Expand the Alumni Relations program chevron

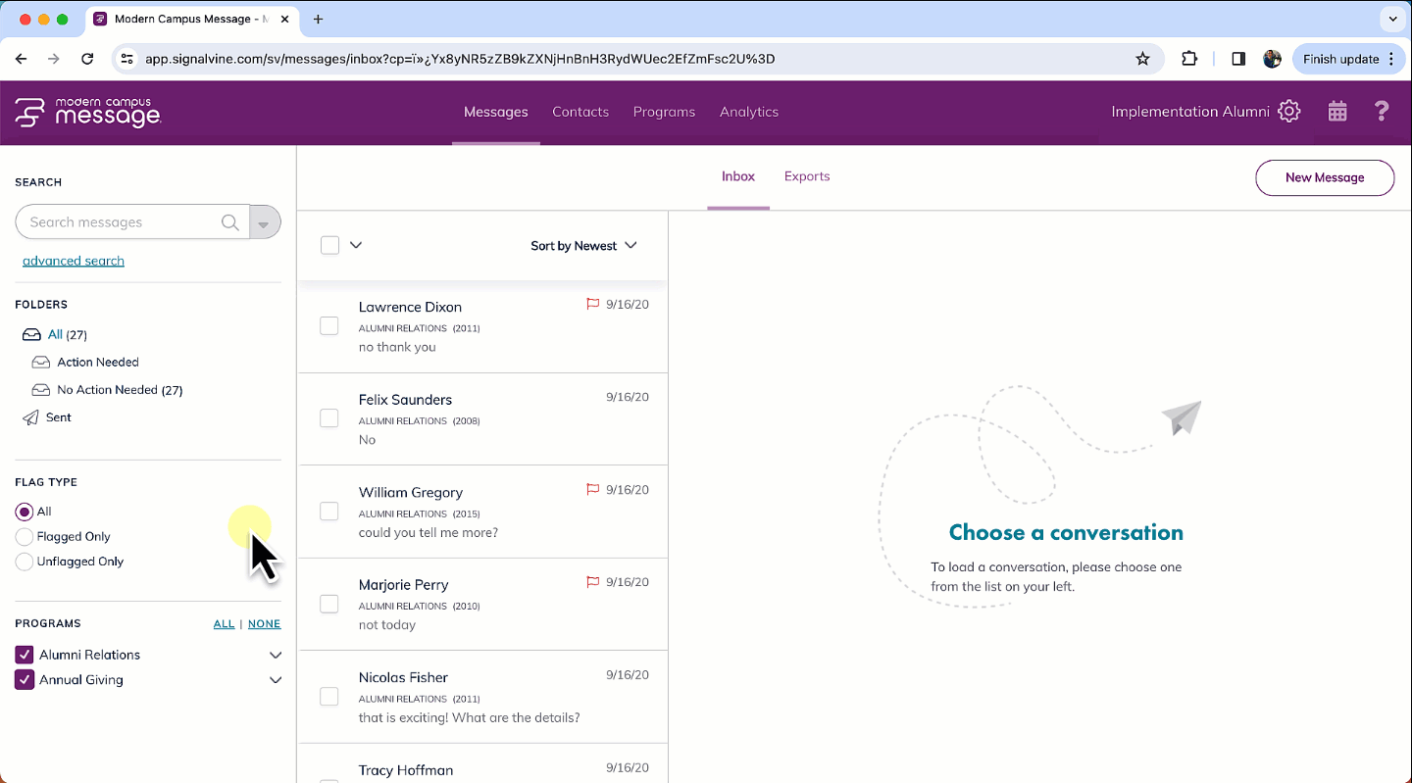(276, 655)
